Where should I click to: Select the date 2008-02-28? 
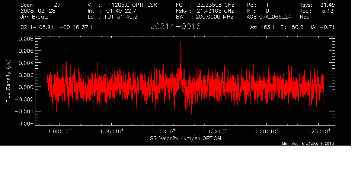click(38, 11)
